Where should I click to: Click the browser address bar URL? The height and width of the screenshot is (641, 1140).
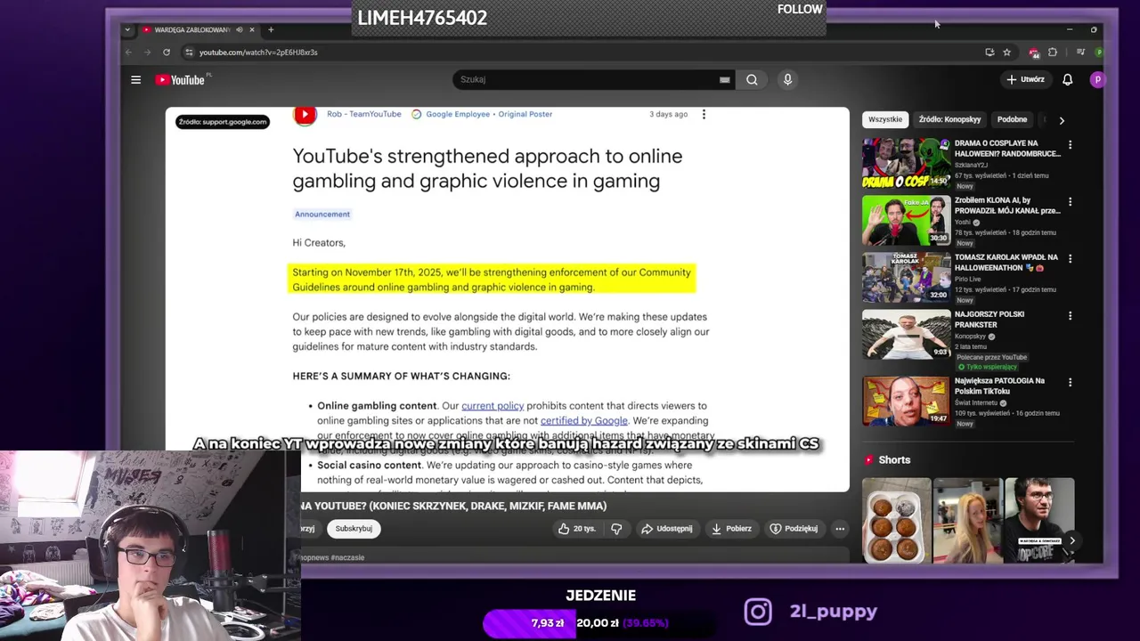[258, 53]
